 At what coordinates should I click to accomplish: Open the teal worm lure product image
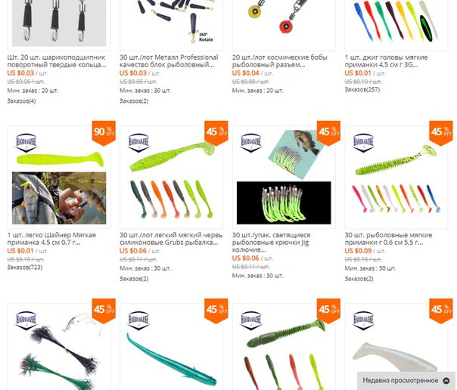[171, 347]
